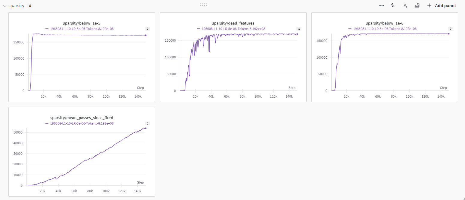Expand the legend in the sparsity/below_1e-5 panel
The image size is (465, 200).
tap(147, 29)
